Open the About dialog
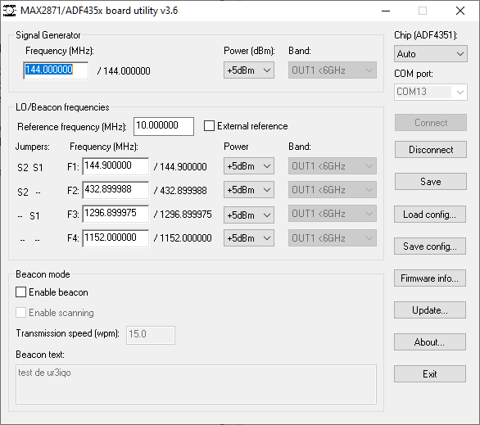The height and width of the screenshot is (425, 480). (430, 341)
